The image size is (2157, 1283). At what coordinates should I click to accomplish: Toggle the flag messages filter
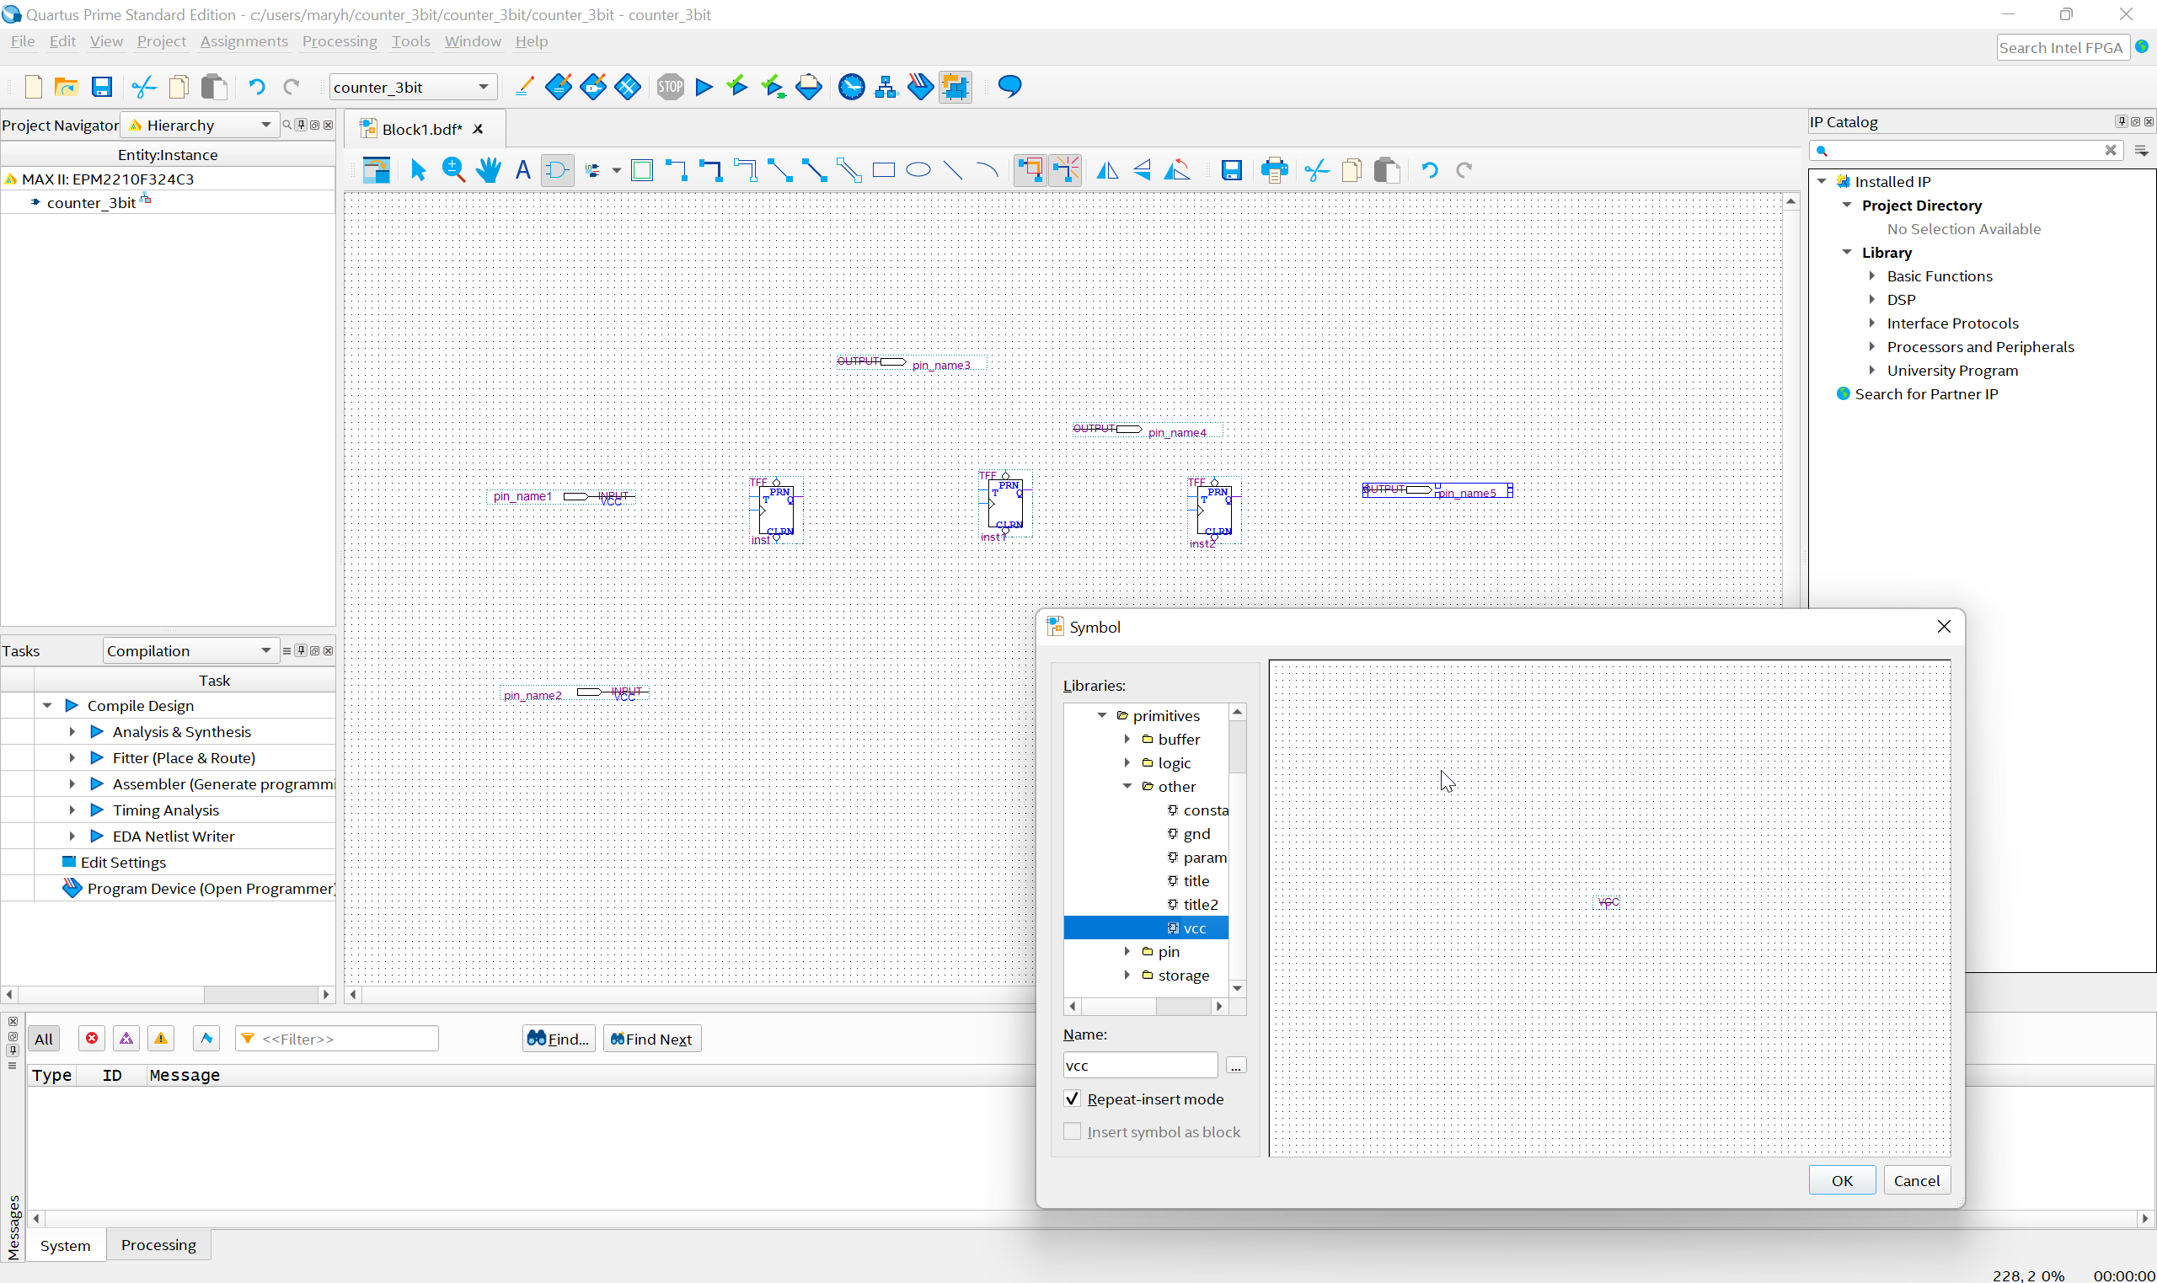click(206, 1039)
